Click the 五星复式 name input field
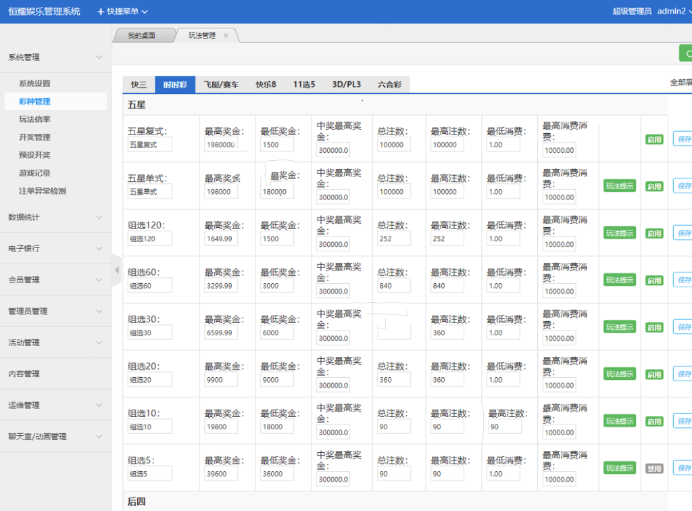The width and height of the screenshot is (692, 511). [149, 145]
